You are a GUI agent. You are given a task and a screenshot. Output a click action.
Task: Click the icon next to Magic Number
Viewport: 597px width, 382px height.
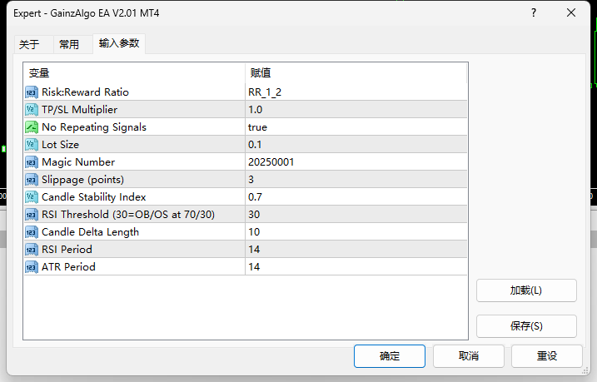click(x=32, y=162)
